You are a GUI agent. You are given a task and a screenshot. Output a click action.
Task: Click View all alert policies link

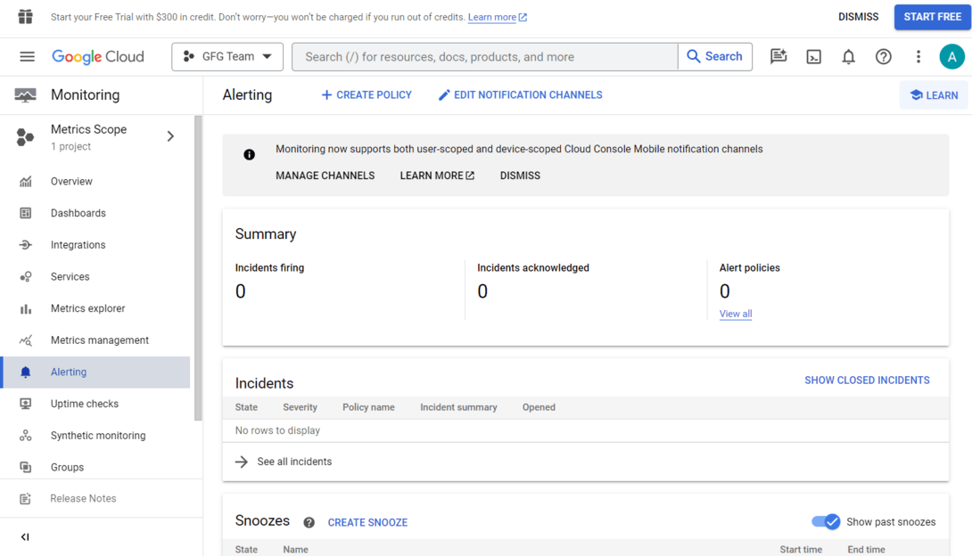click(735, 314)
